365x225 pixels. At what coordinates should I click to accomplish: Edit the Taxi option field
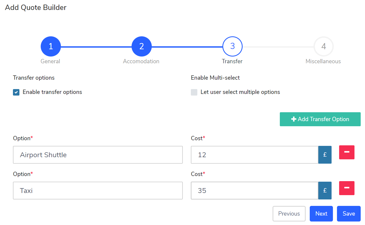pos(98,191)
